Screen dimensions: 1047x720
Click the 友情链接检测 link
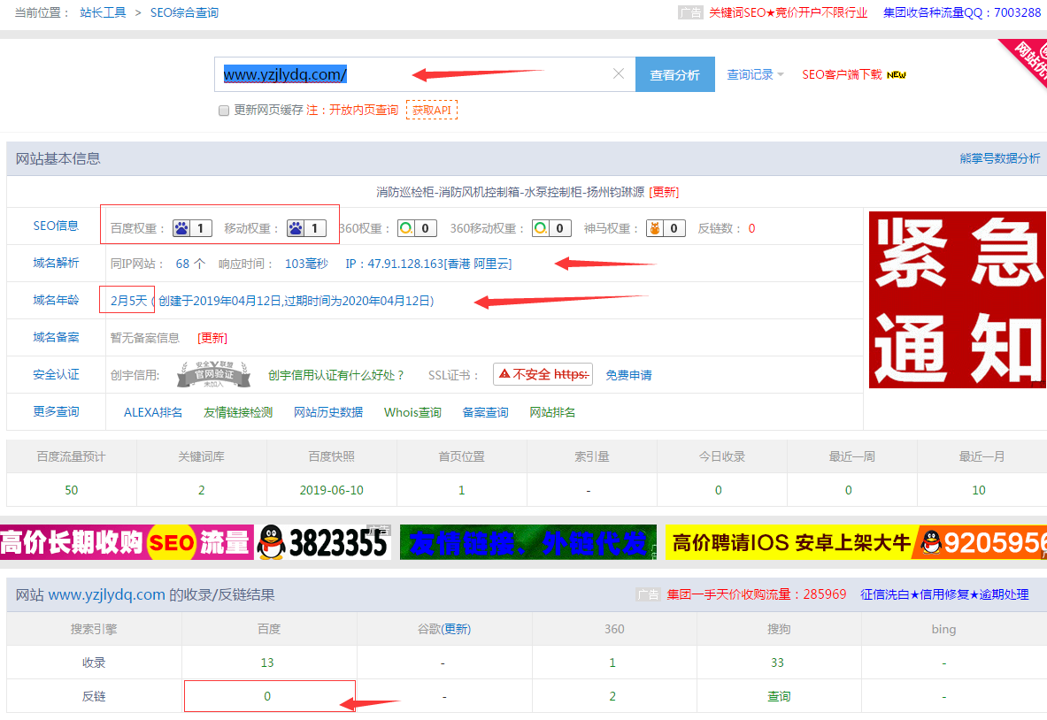238,412
